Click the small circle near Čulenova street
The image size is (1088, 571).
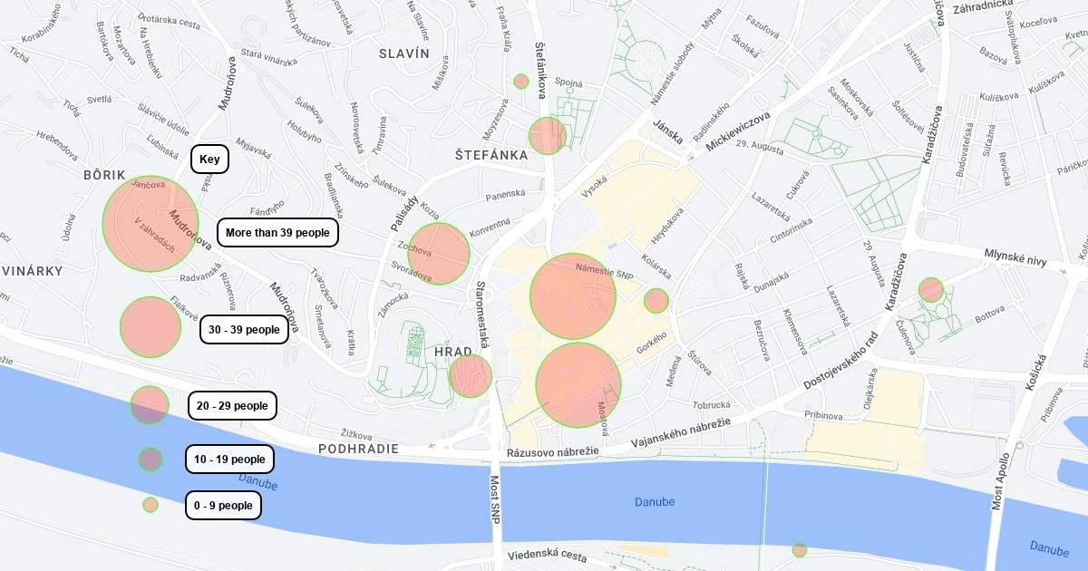tap(931, 290)
